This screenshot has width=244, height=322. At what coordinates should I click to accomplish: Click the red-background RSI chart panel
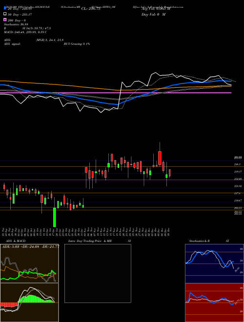pos(214,302)
